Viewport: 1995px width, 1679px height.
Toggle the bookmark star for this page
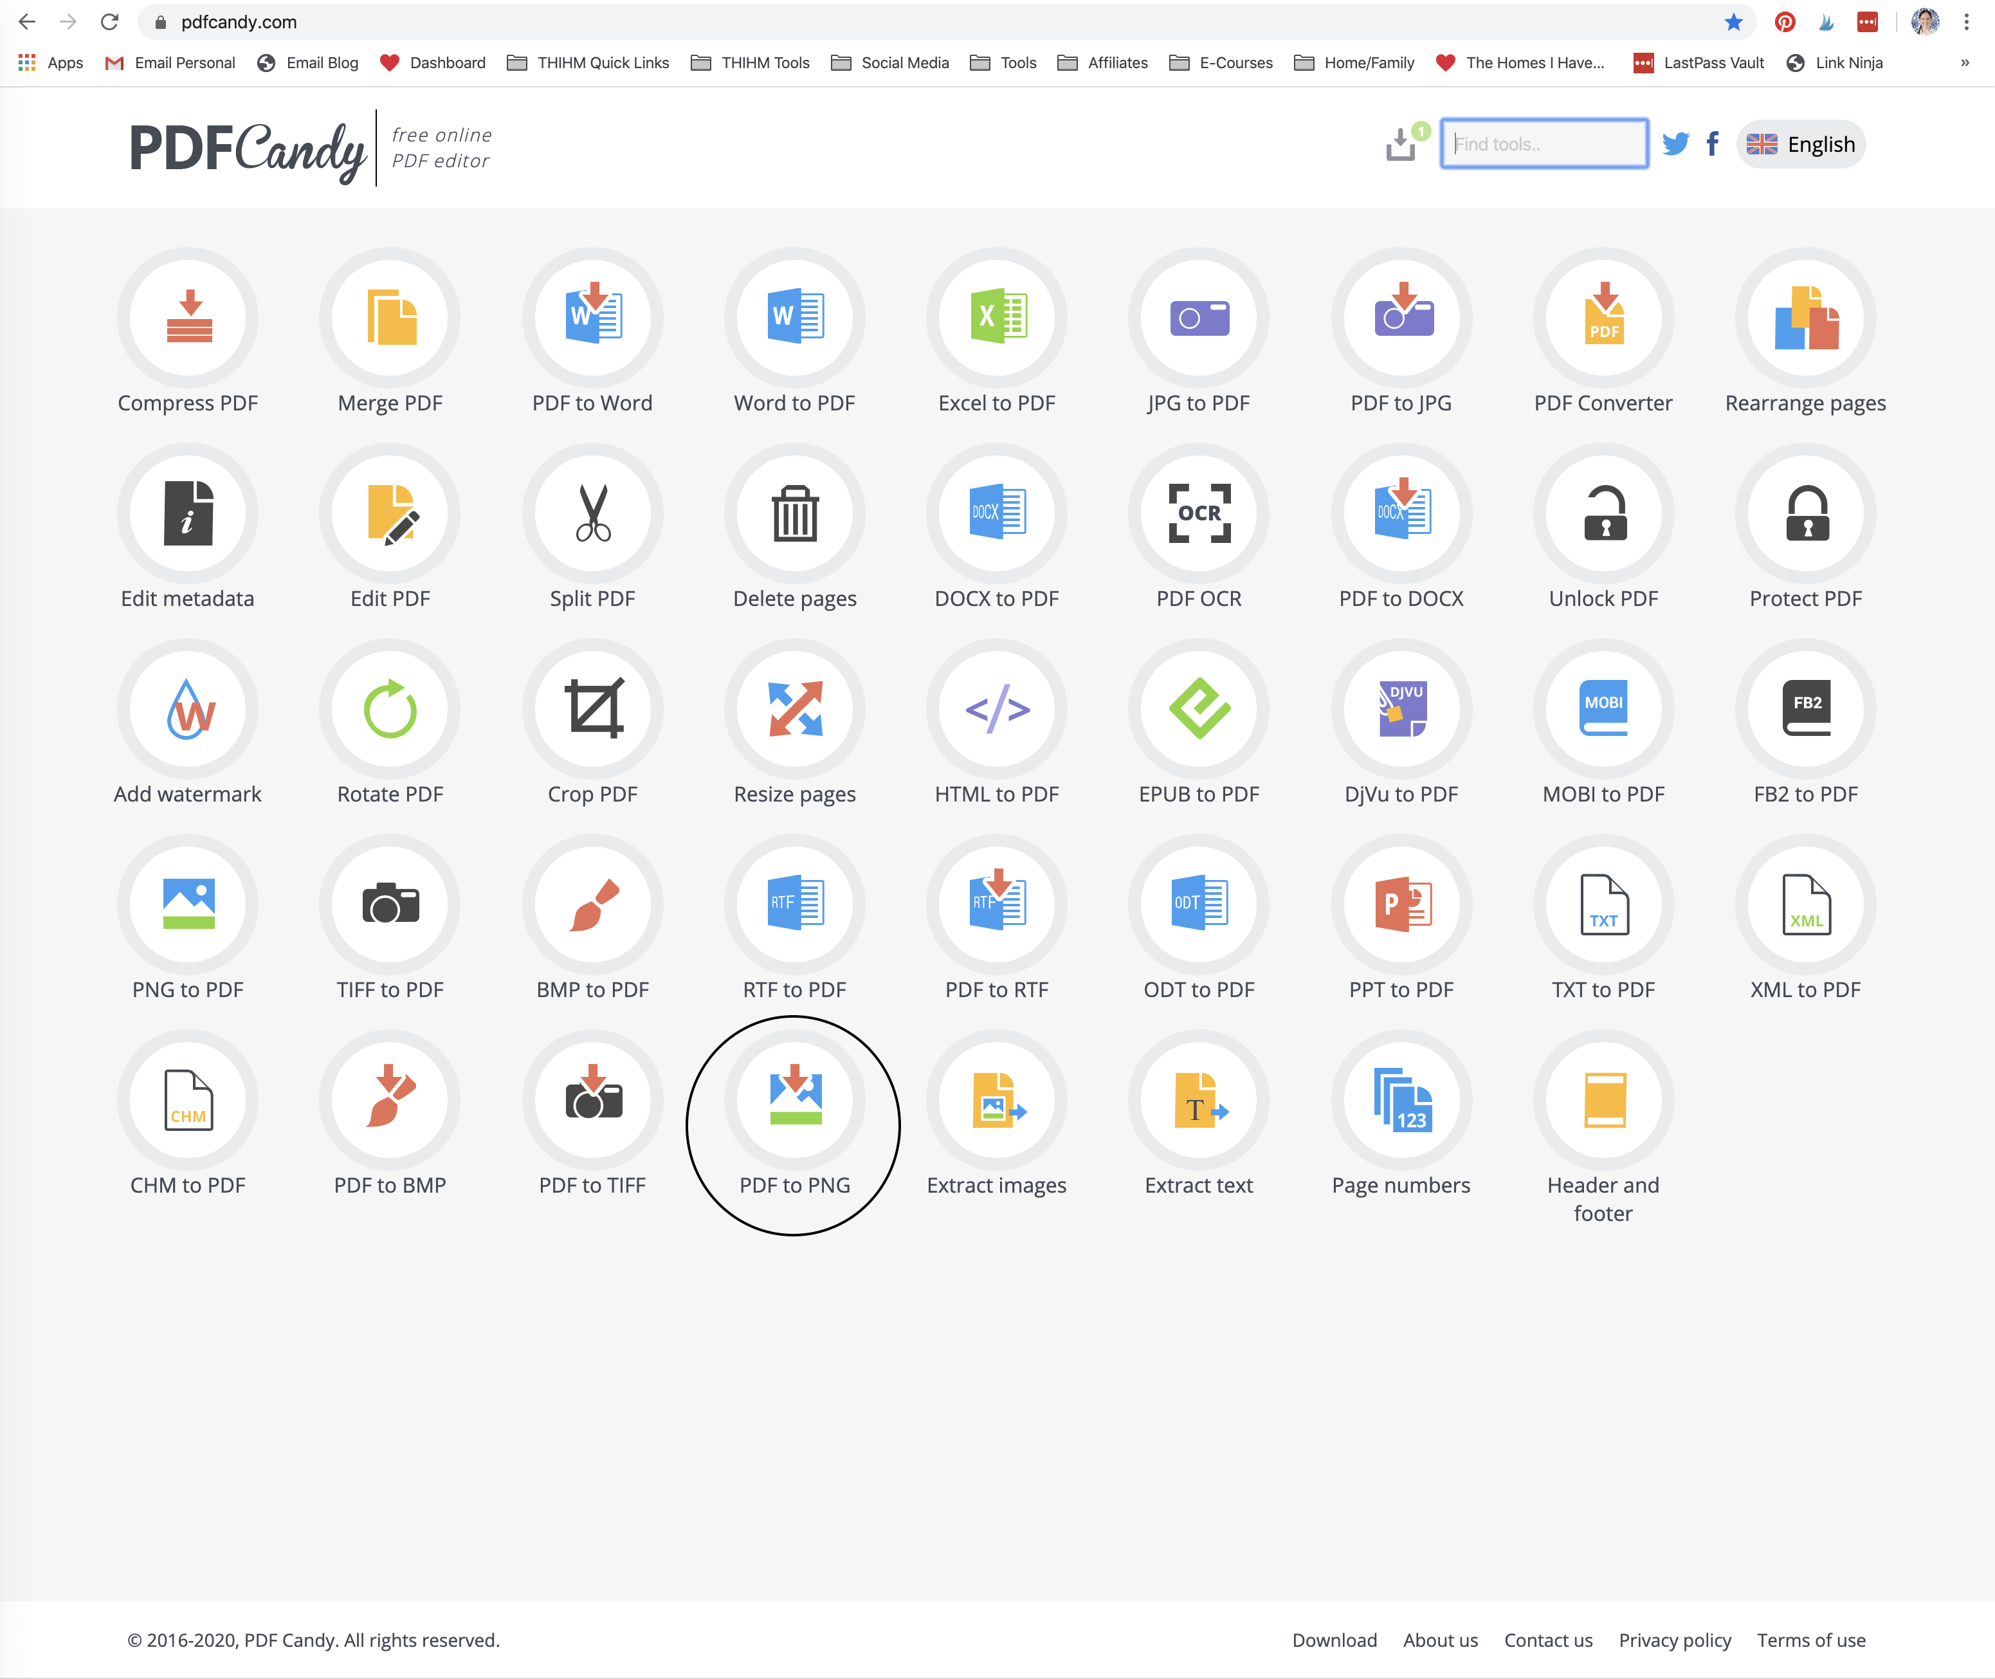(1733, 22)
